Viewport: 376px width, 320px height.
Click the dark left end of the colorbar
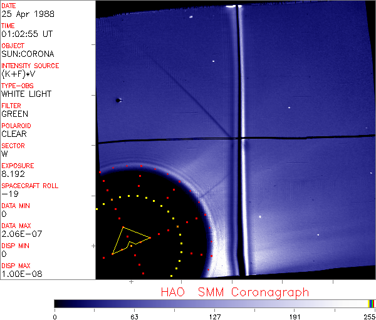click(60, 303)
